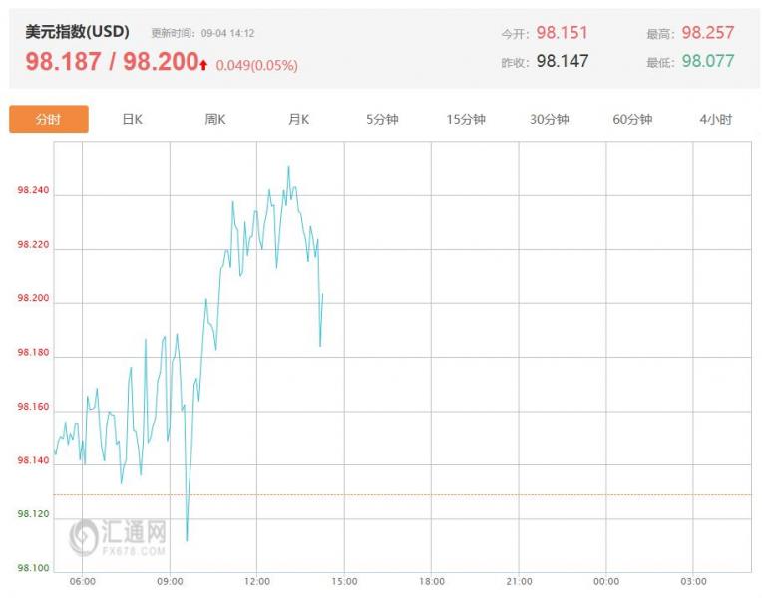This screenshot has width=762, height=598.
Task: Select the 15分钟 interval tab
Action: pos(466,119)
